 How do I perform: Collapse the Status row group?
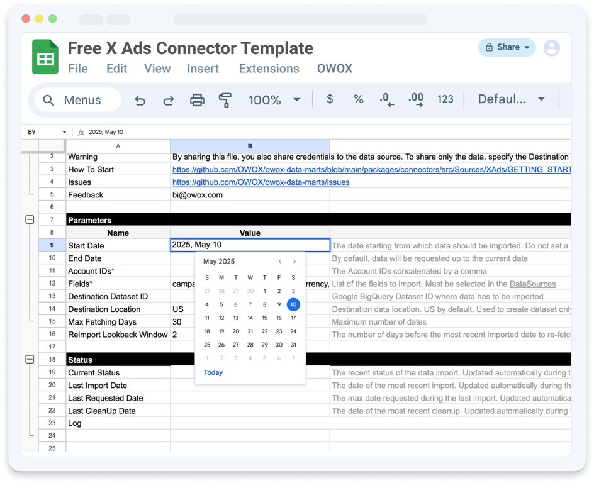pos(30,359)
